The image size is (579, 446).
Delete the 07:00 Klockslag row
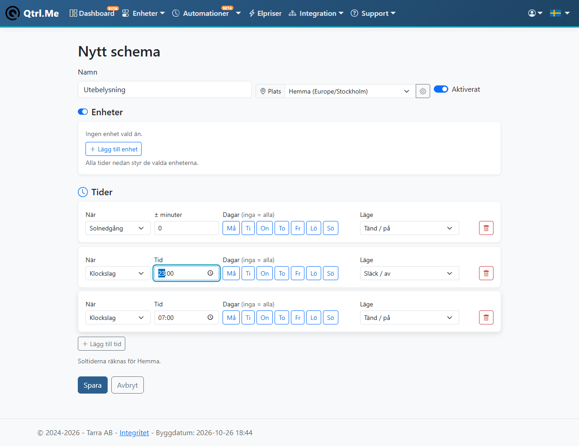(486, 318)
